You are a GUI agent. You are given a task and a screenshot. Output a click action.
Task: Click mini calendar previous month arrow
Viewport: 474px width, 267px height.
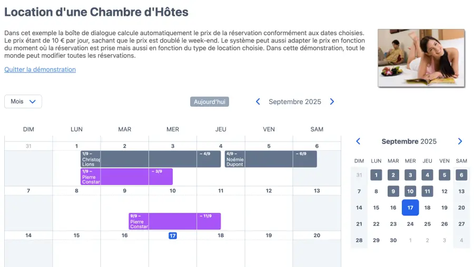click(358, 141)
